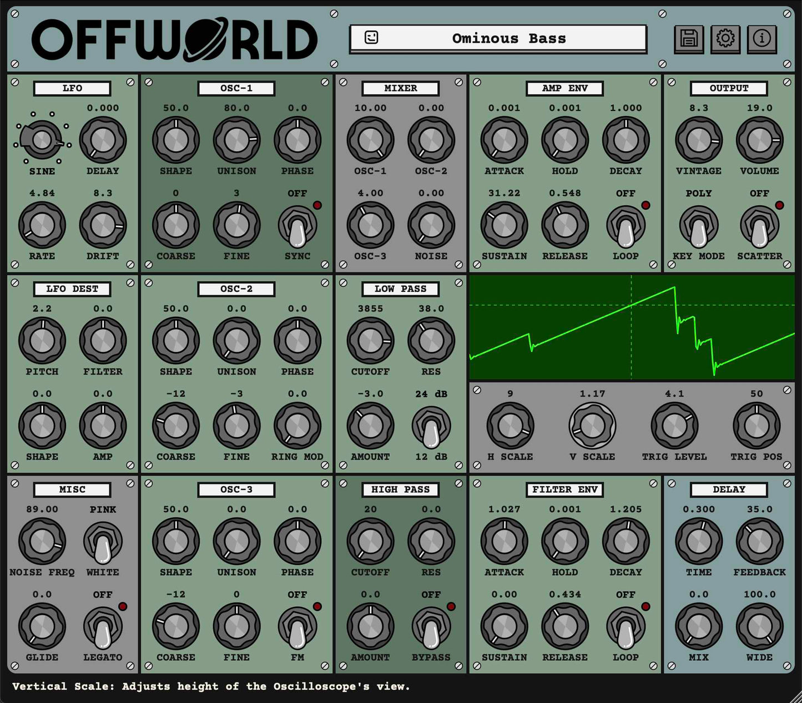The image size is (802, 703).
Task: Click the AMP ENV SUSTAIN knob
Action: 504,225
